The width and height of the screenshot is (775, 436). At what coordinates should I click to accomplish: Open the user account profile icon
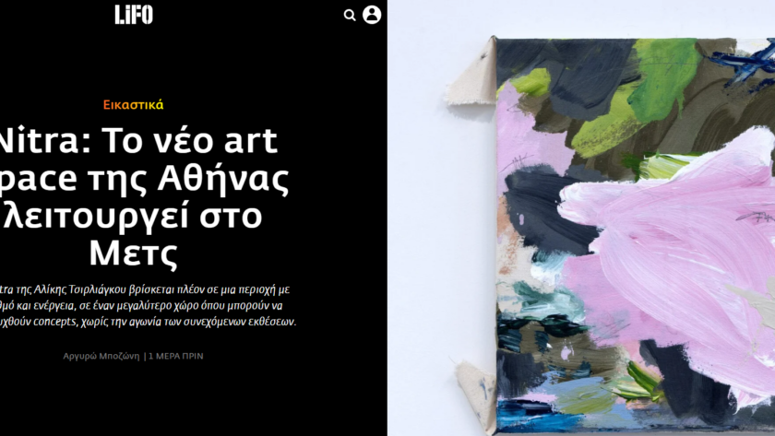click(x=372, y=15)
